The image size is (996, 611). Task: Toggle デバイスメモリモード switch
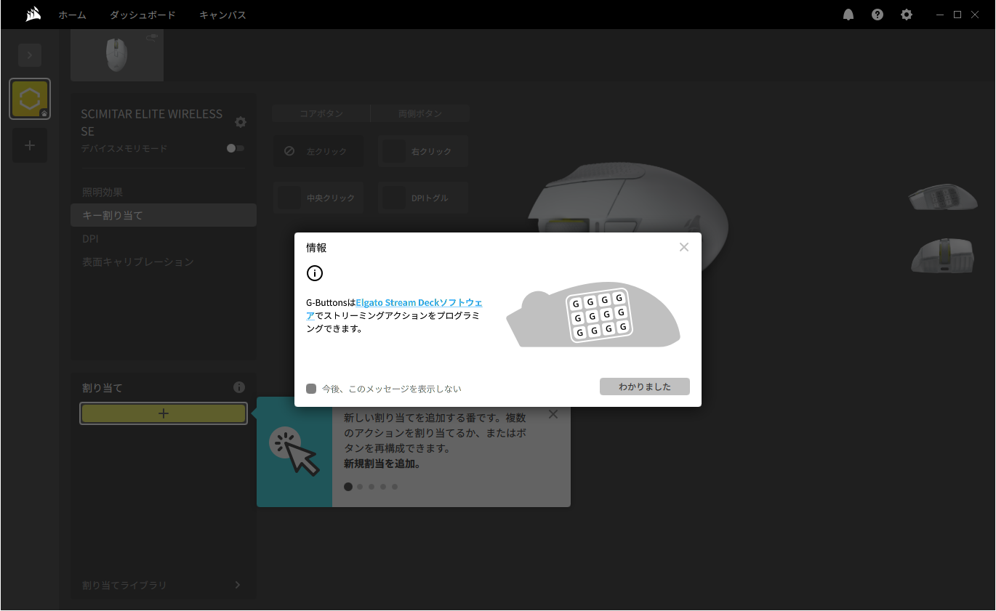234,147
